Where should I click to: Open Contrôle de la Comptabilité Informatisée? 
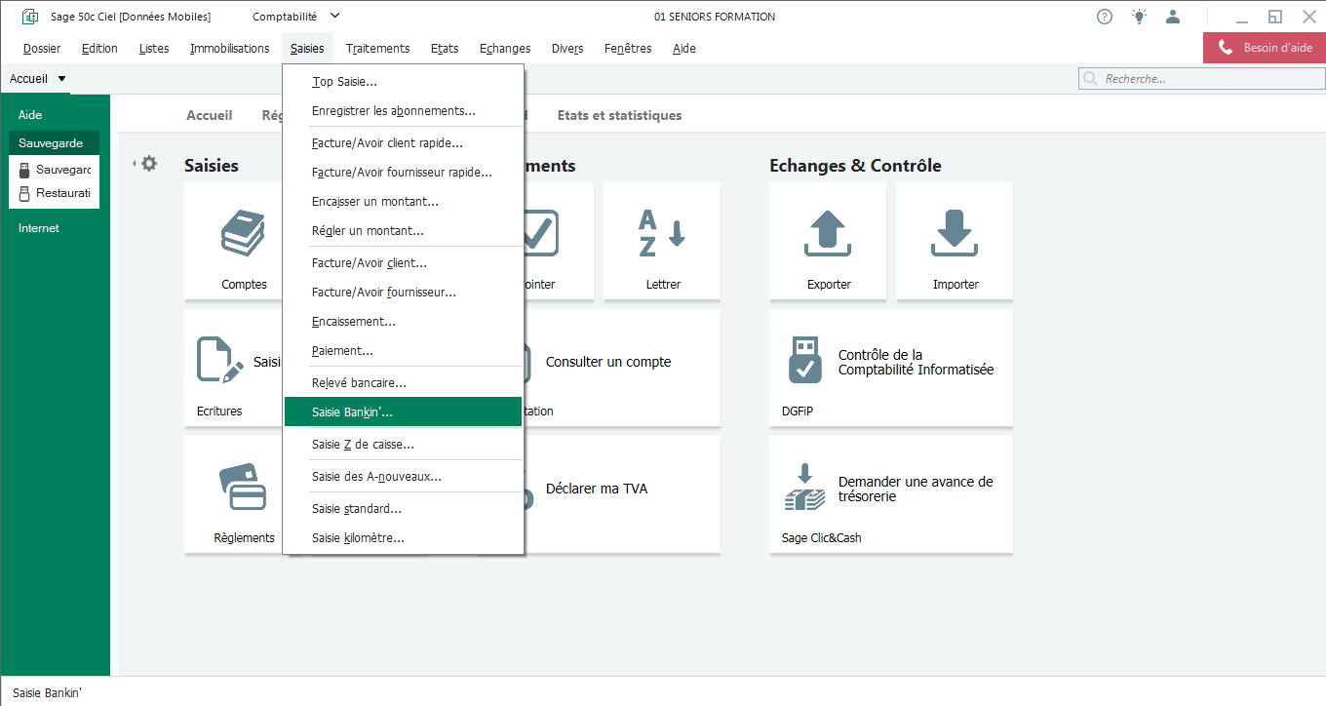(891, 368)
